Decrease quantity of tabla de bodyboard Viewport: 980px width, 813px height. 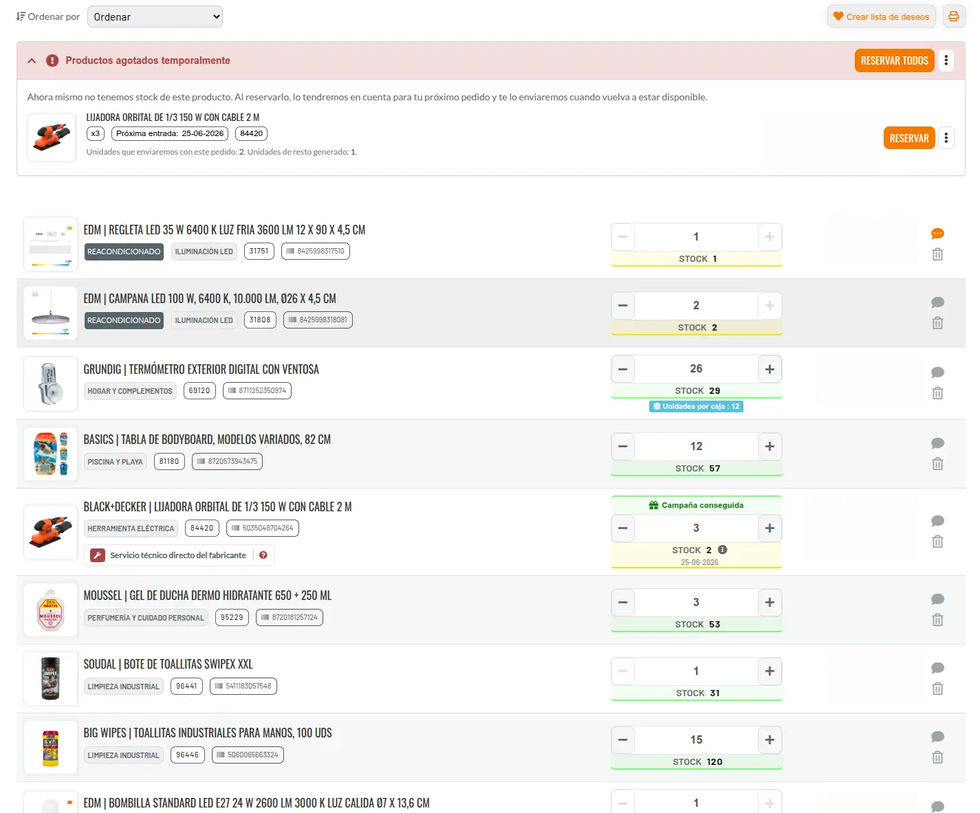622,446
